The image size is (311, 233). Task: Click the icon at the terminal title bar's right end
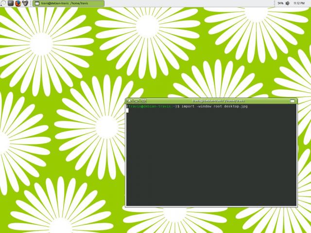pos(293,101)
